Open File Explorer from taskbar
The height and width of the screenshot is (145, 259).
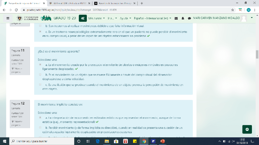107,141
